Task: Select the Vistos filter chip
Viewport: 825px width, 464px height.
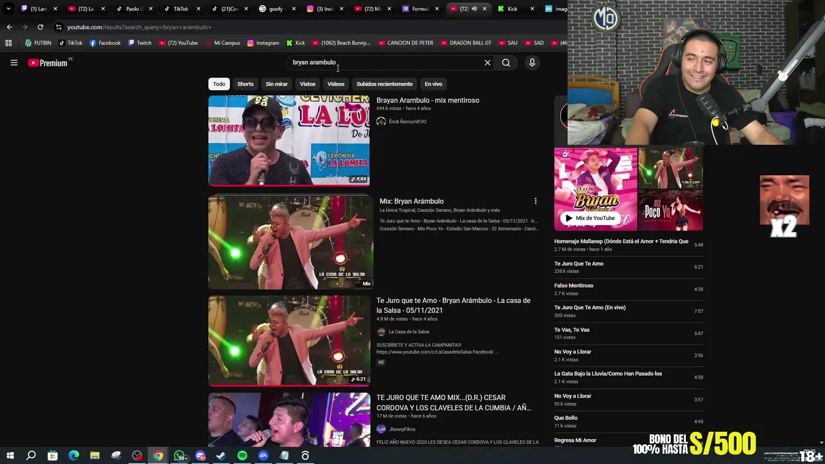Action: click(x=307, y=84)
